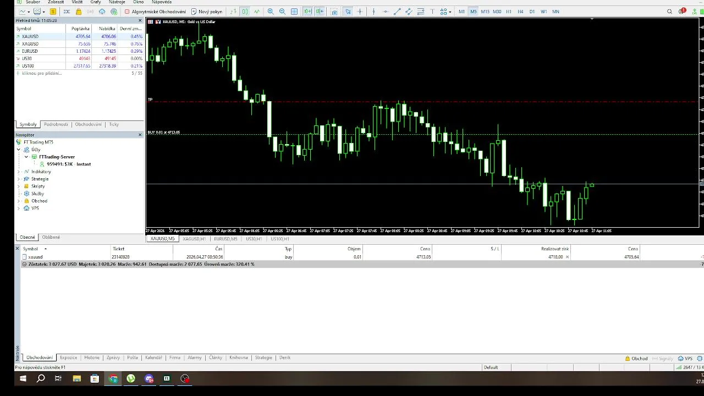Select the text label tool
704x396 pixels.
pyautogui.click(x=432, y=12)
